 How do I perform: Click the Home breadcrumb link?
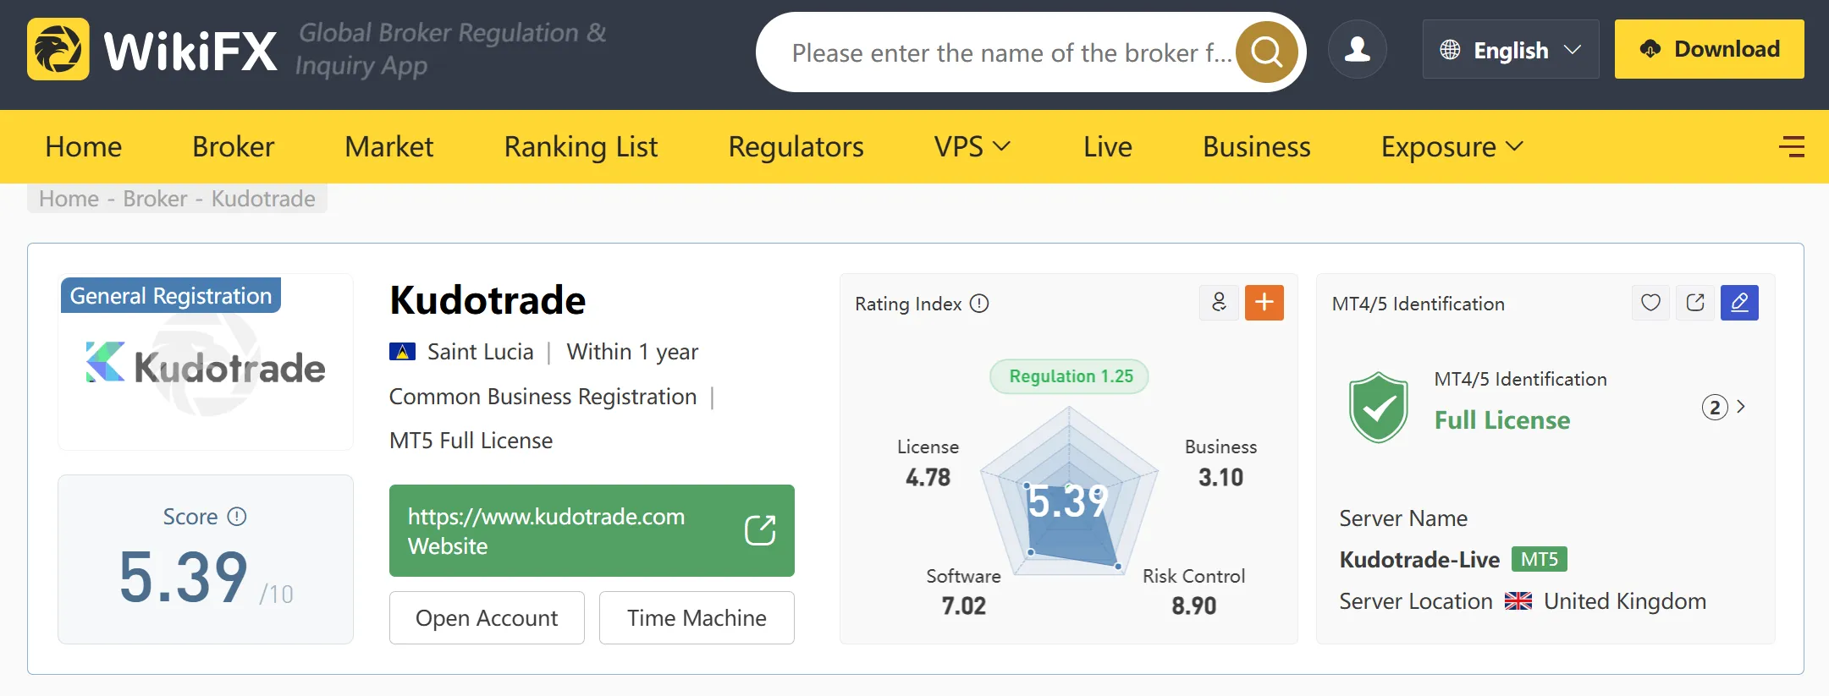[x=69, y=199]
